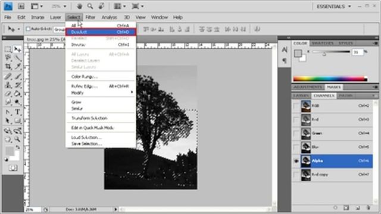Select the Rectangle shape tool
This screenshot has height=214, width=381.
(x=17, y=121)
